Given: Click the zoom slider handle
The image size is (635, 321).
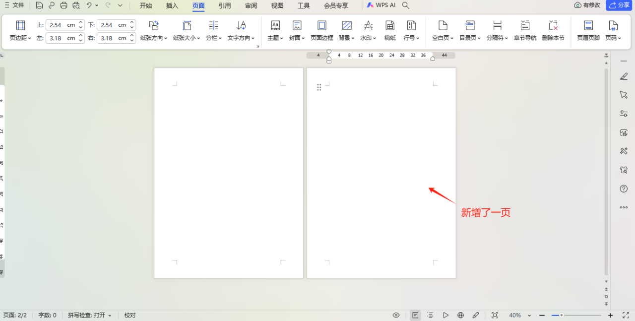Looking at the screenshot, I should point(561,315).
